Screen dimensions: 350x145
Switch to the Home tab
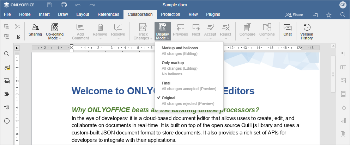pos(25,14)
